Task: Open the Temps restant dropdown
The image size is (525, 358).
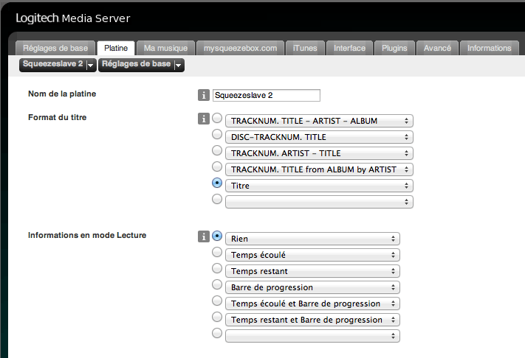Action: tap(312, 271)
